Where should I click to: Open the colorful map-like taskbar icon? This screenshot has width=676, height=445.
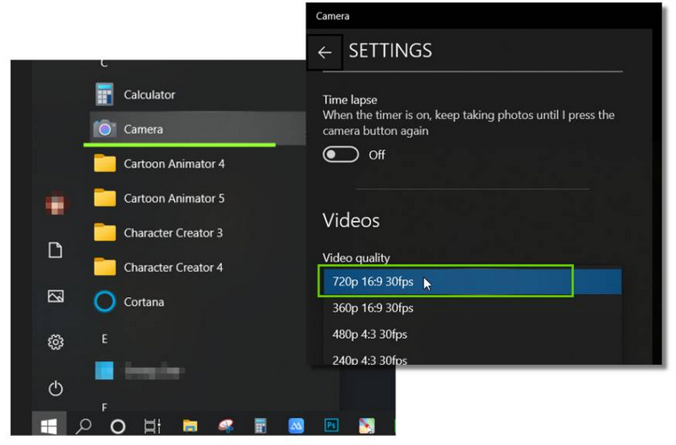(x=367, y=426)
